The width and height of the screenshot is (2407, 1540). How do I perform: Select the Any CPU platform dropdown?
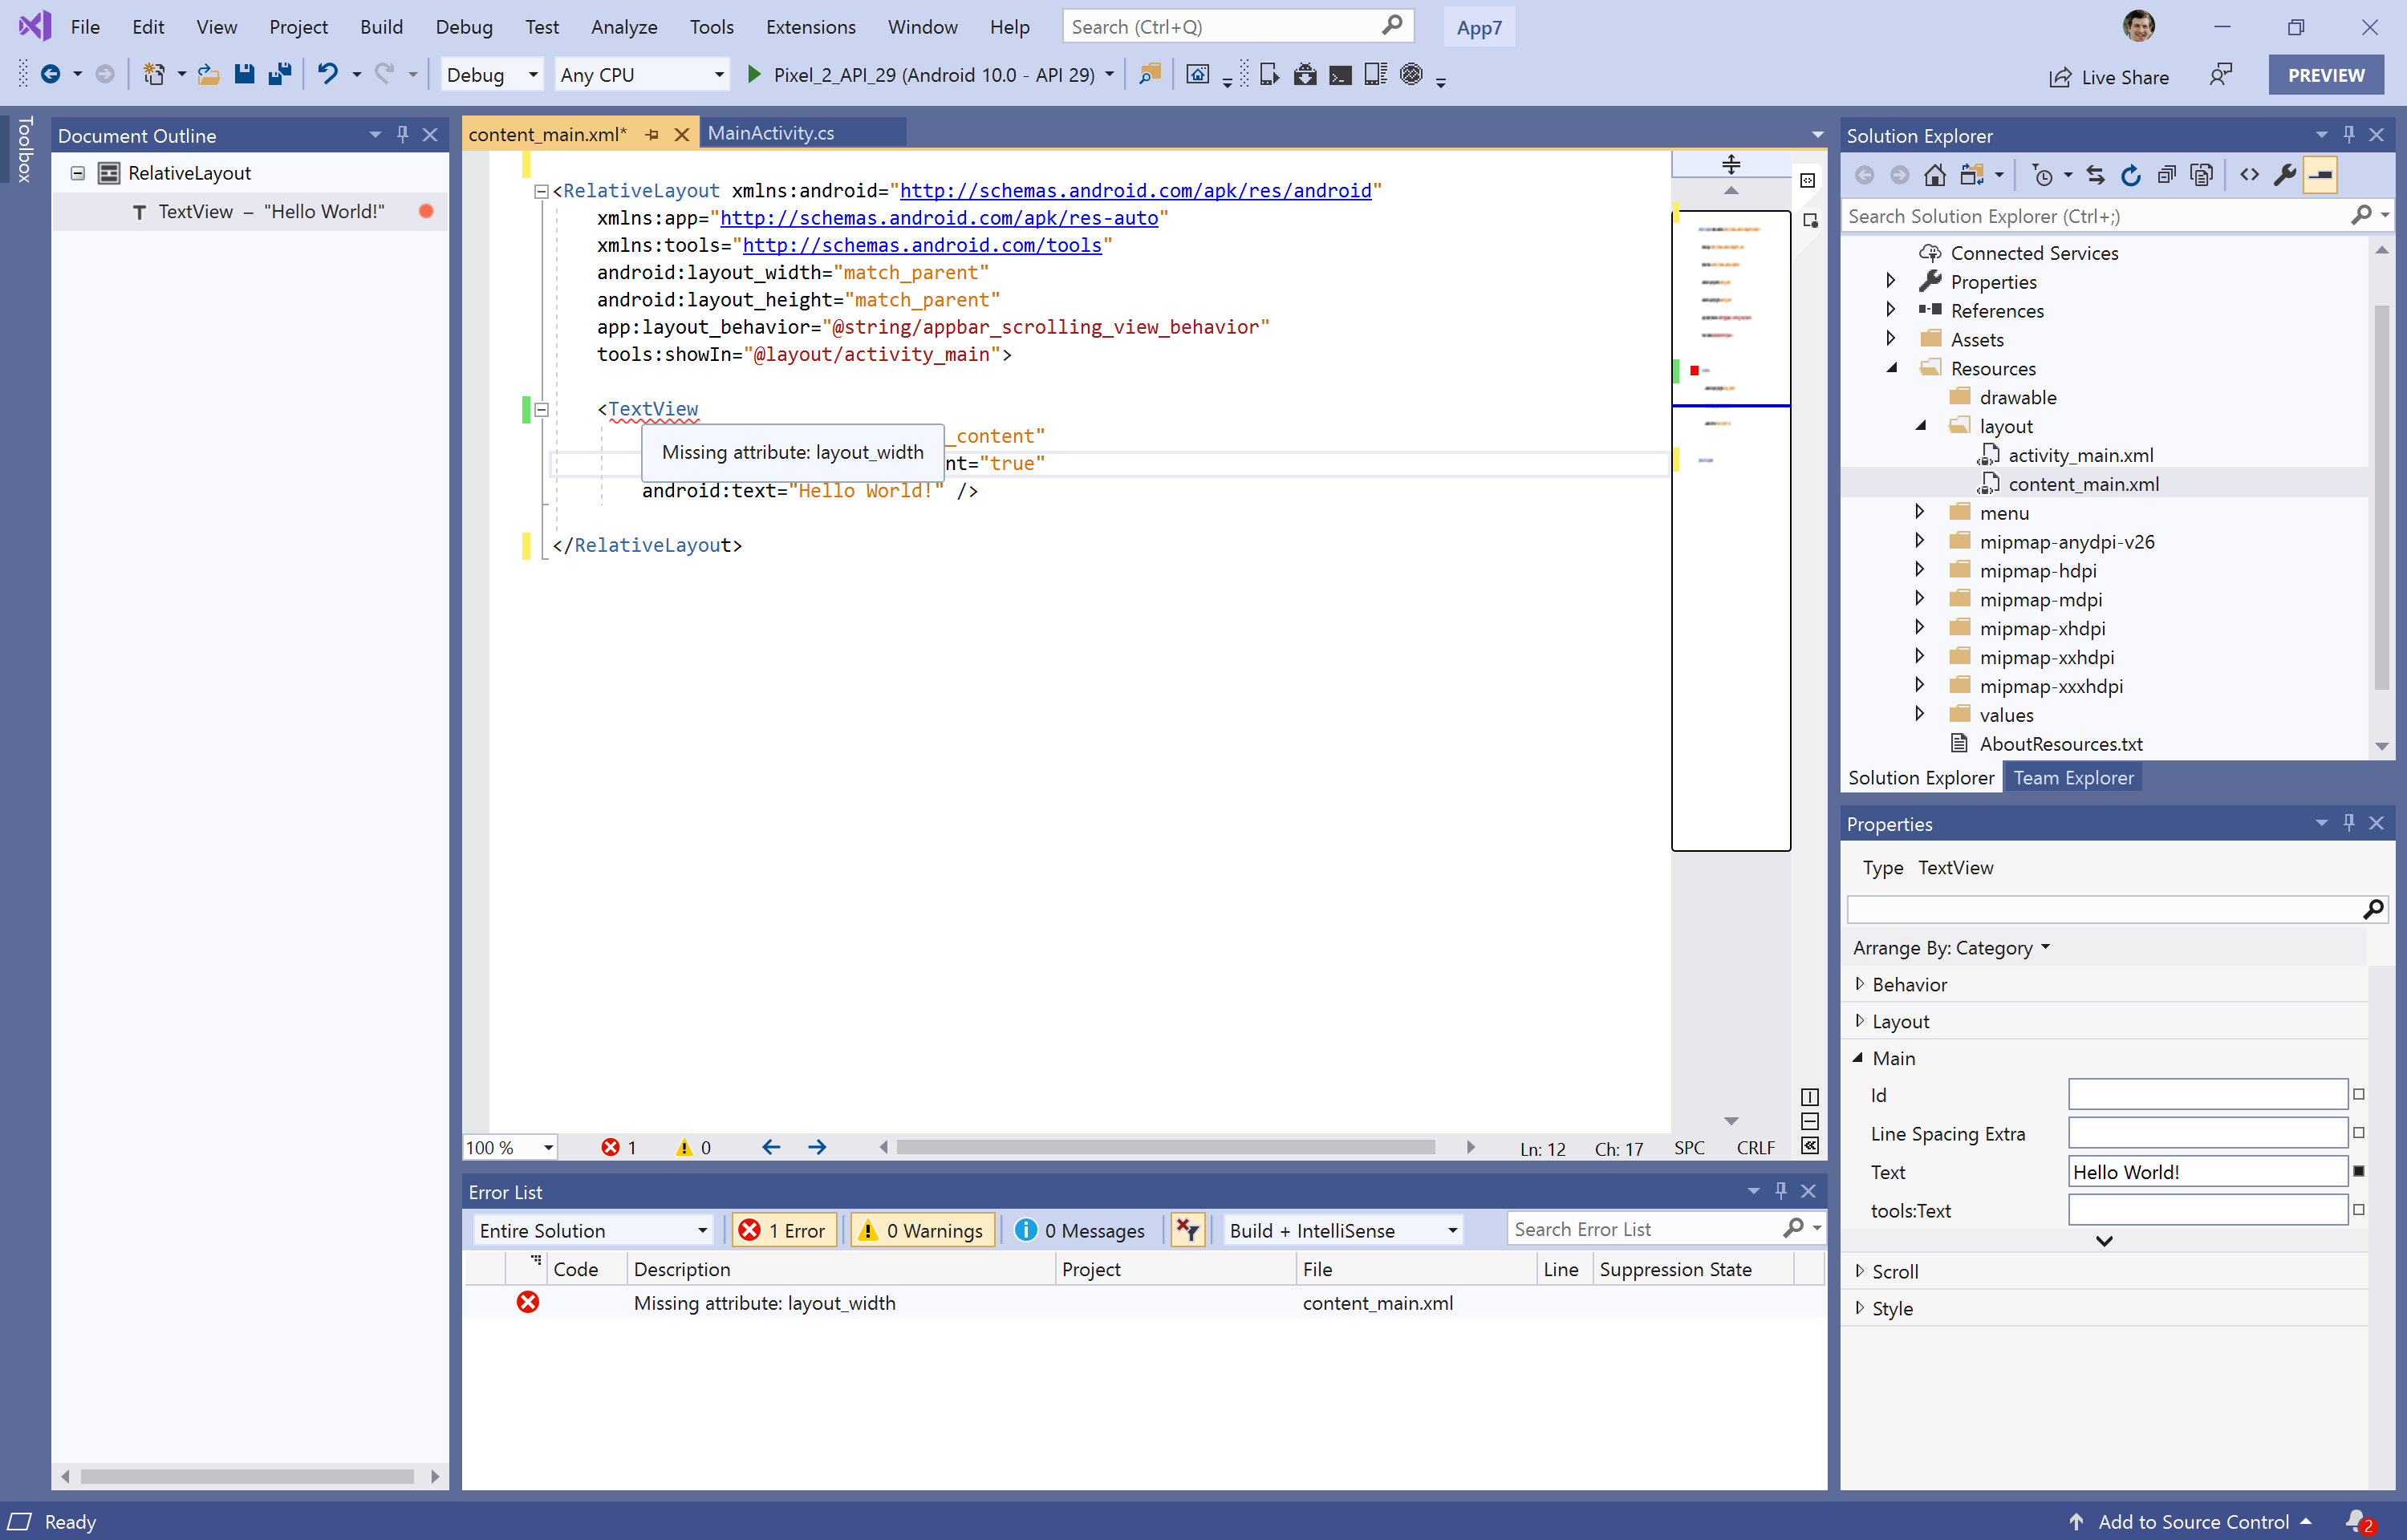(640, 74)
